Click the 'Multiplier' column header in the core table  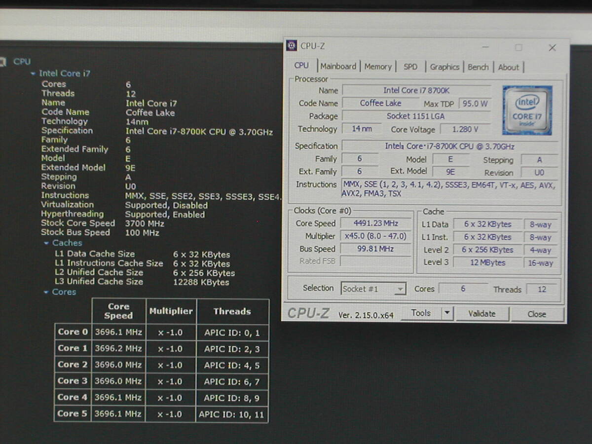coord(171,311)
